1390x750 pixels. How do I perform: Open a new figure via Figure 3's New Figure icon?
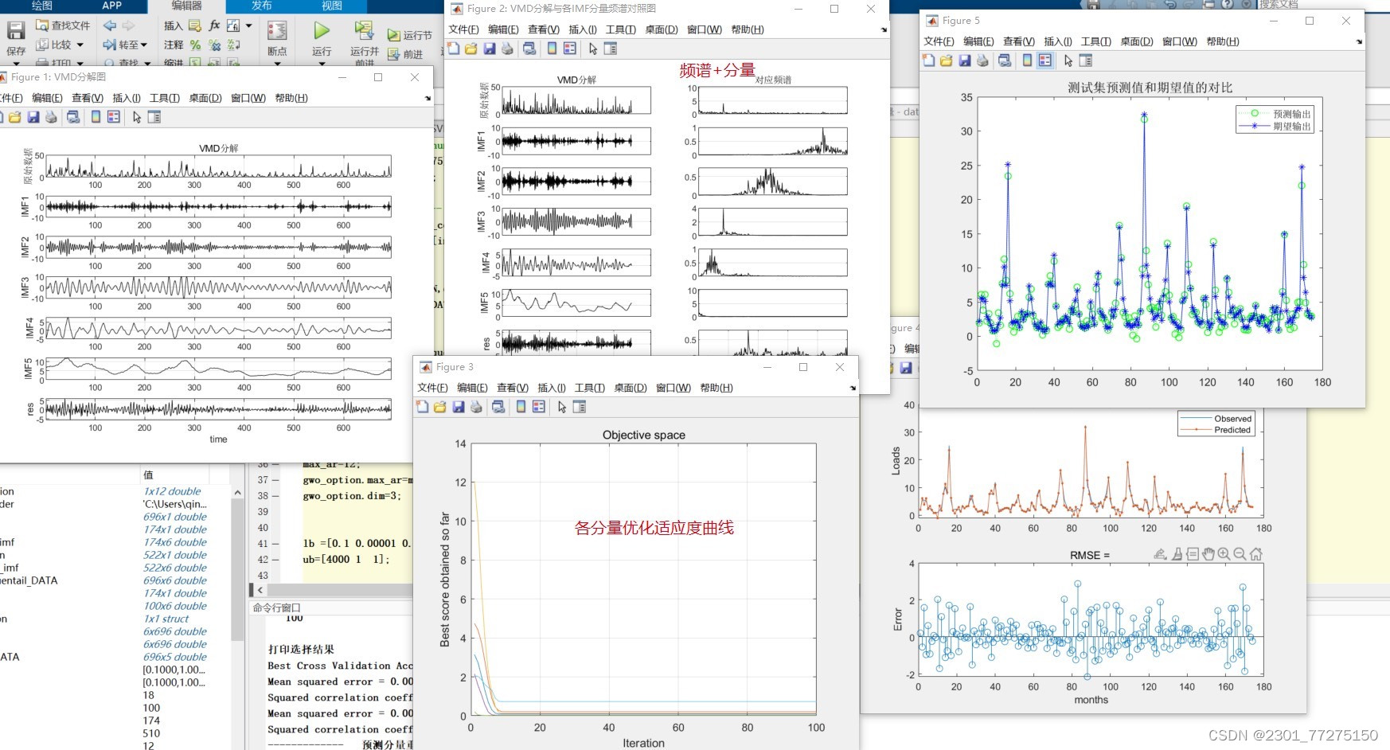pos(422,407)
